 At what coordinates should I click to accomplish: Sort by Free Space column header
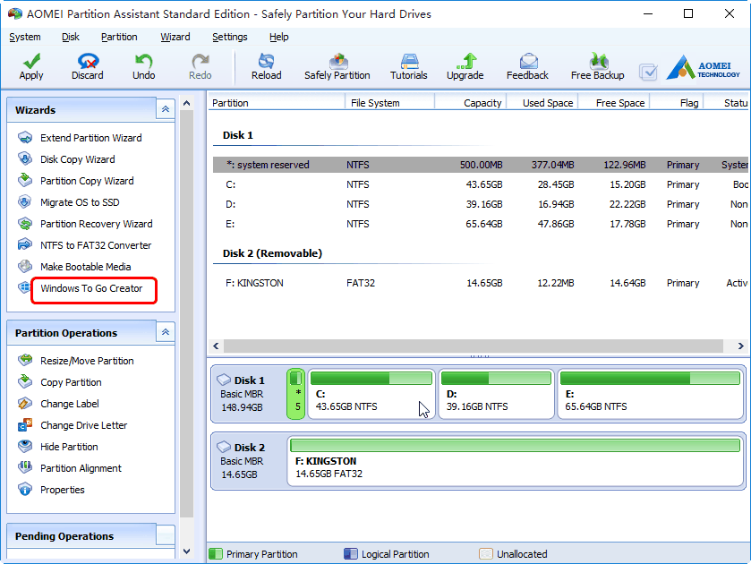[x=614, y=103]
